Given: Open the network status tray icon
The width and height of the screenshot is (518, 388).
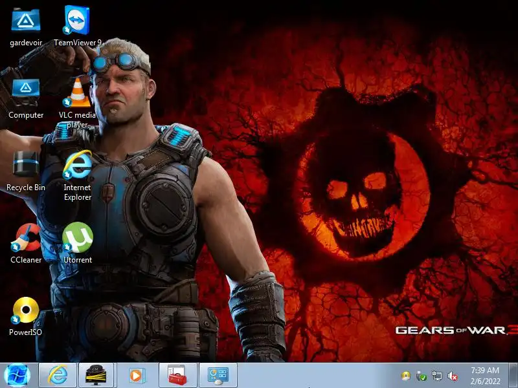Looking at the screenshot, I should point(436,376).
